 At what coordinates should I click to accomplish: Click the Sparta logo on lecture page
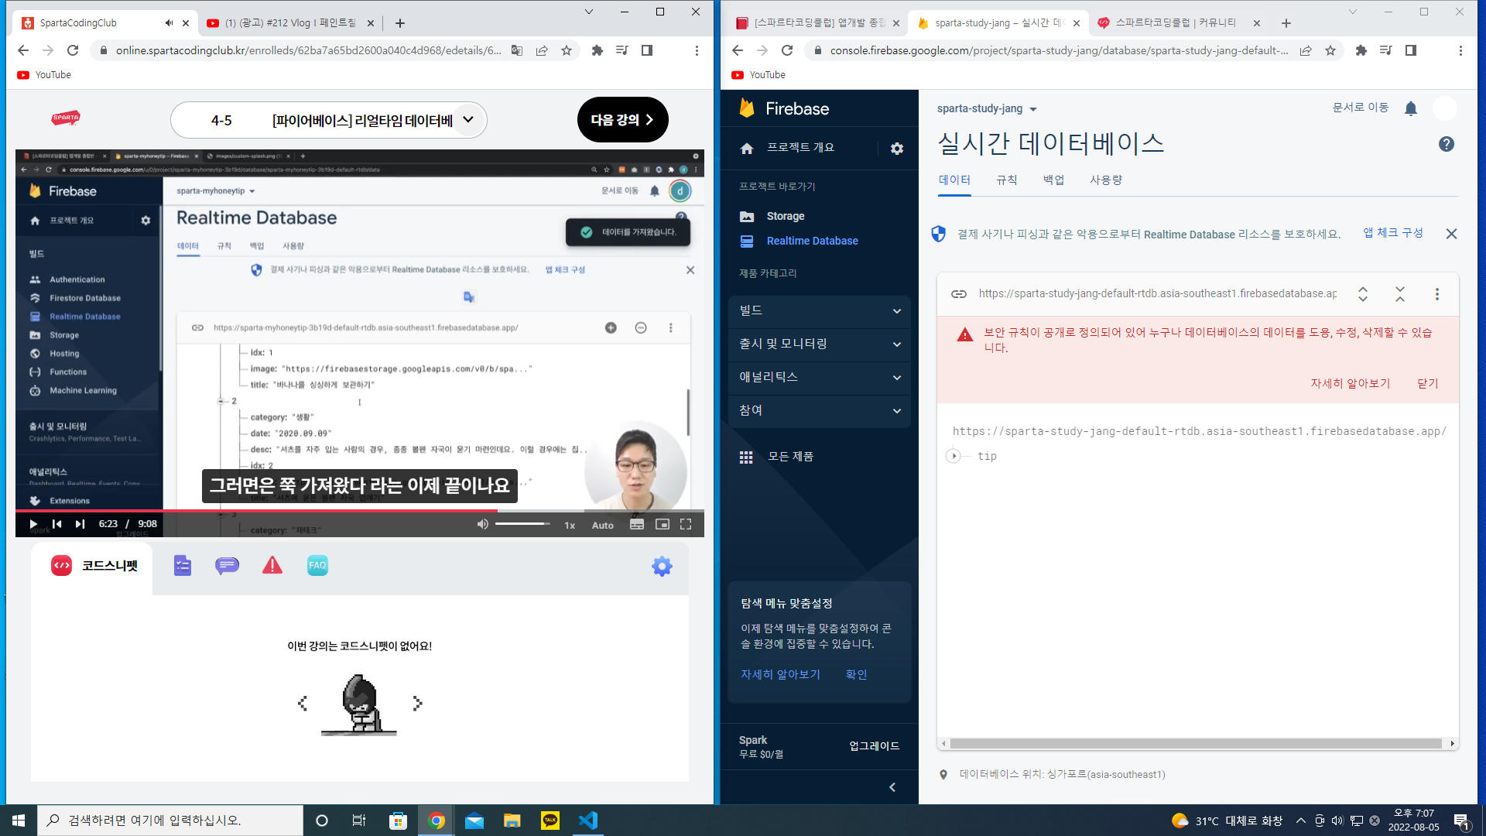tap(66, 118)
